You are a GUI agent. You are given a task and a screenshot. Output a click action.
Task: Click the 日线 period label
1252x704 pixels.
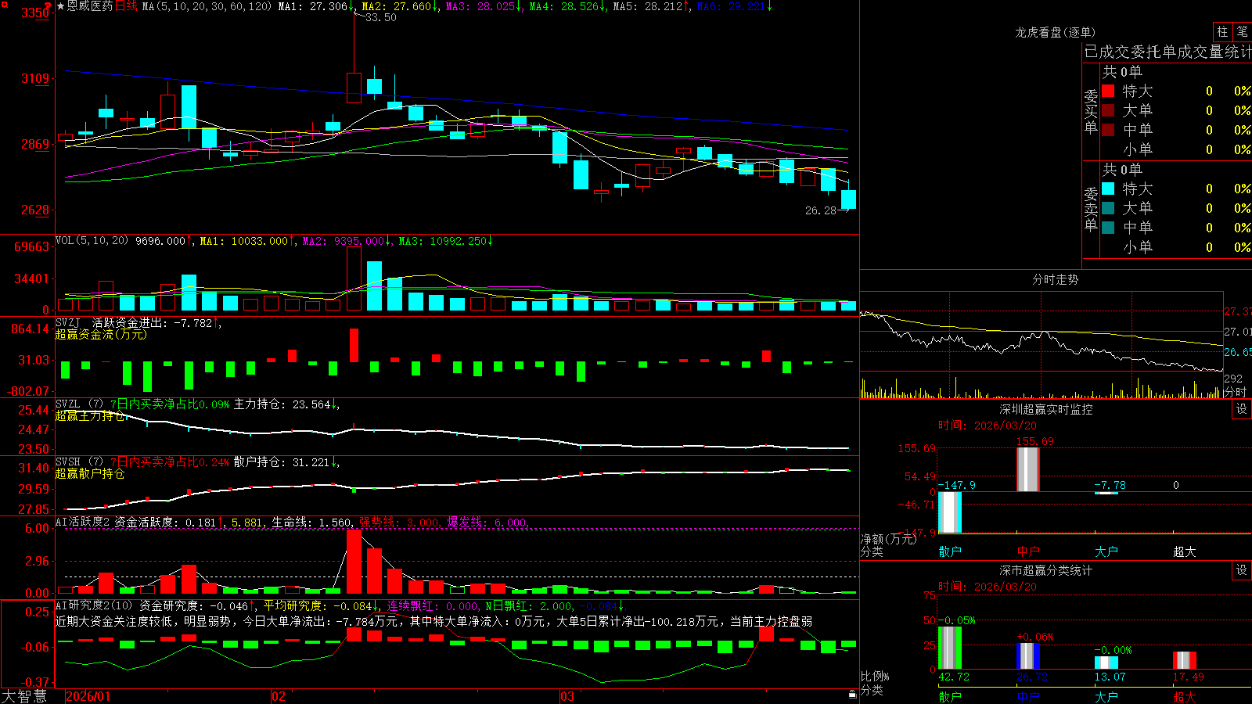click(x=126, y=6)
